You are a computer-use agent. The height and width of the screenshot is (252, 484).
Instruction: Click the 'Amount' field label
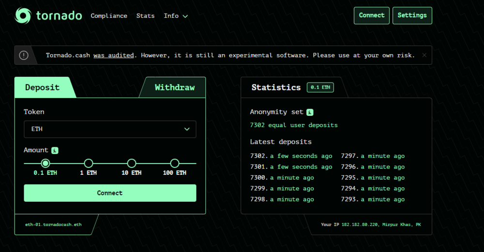(x=36, y=150)
